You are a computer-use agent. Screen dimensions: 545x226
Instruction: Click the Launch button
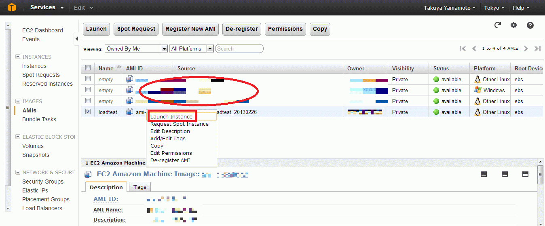(96, 29)
